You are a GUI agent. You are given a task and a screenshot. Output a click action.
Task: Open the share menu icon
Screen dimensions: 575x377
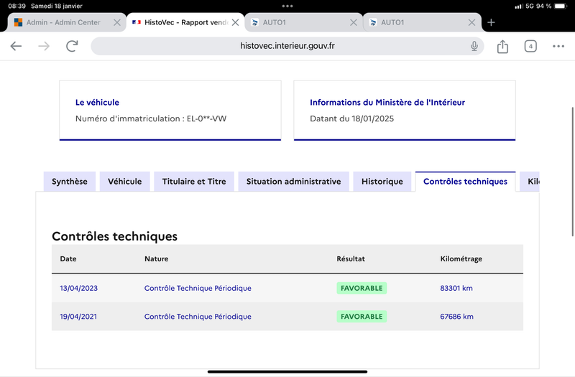coord(502,46)
